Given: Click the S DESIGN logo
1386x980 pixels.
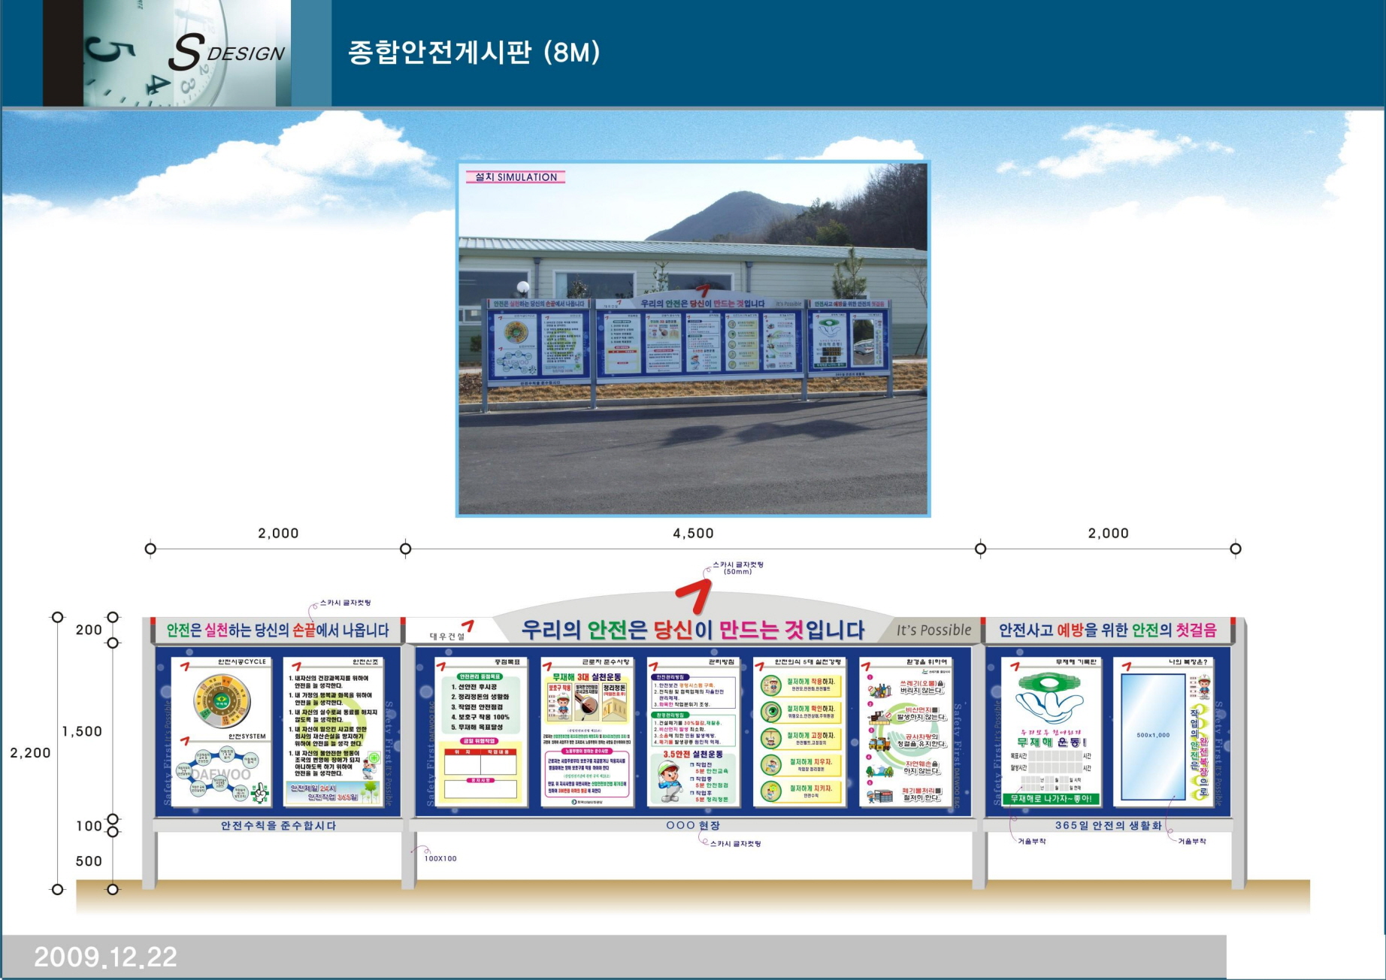Looking at the screenshot, I should pos(226,53).
